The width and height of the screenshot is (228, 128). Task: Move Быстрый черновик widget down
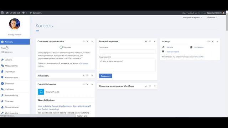coord(150,41)
